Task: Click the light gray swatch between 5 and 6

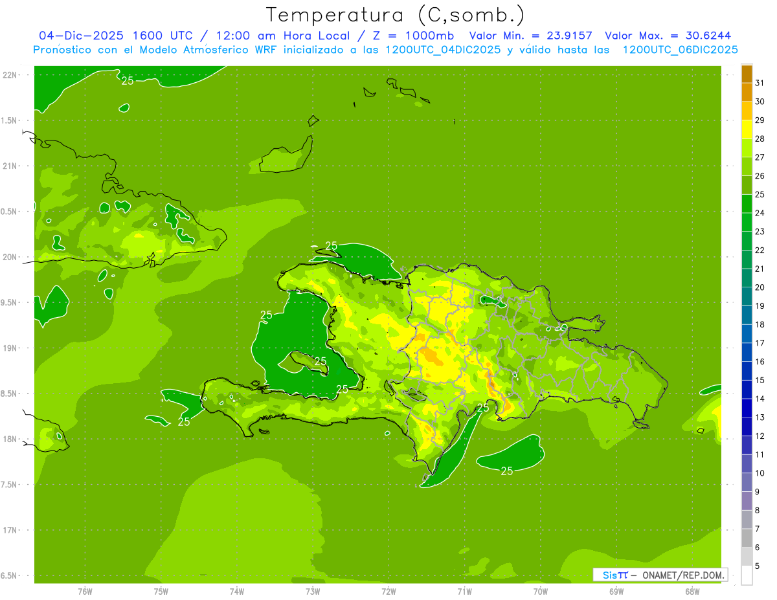Action: pos(747,557)
